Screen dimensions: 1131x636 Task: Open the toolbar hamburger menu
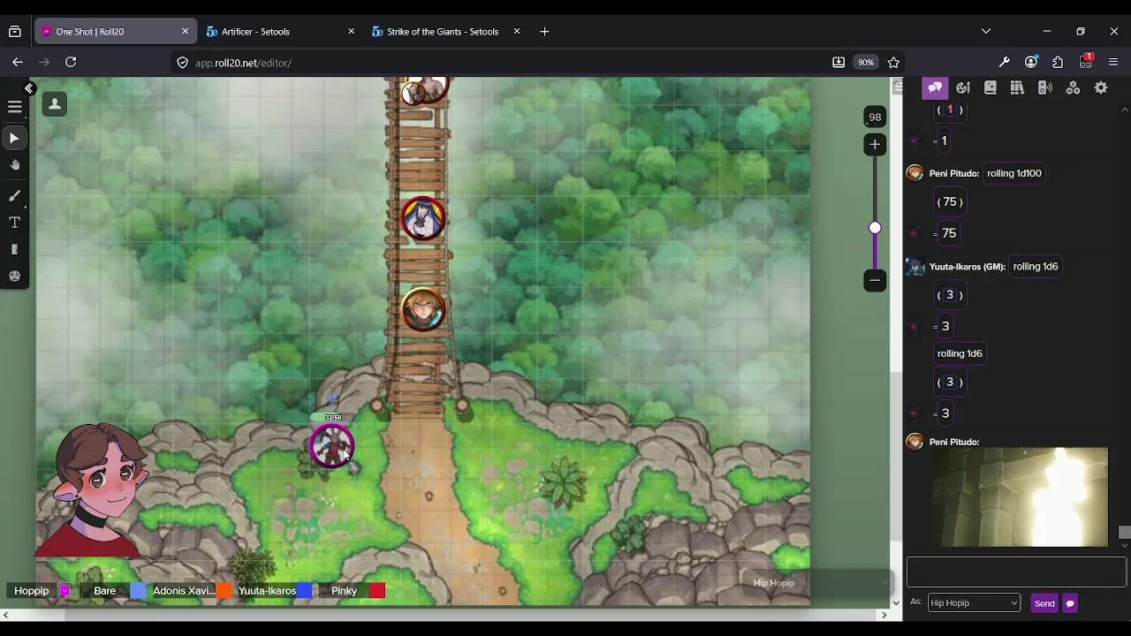14,107
